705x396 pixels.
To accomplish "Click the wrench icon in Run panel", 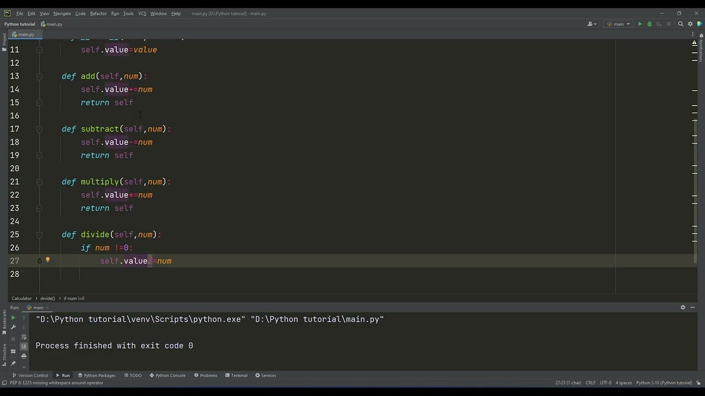I will (x=13, y=327).
